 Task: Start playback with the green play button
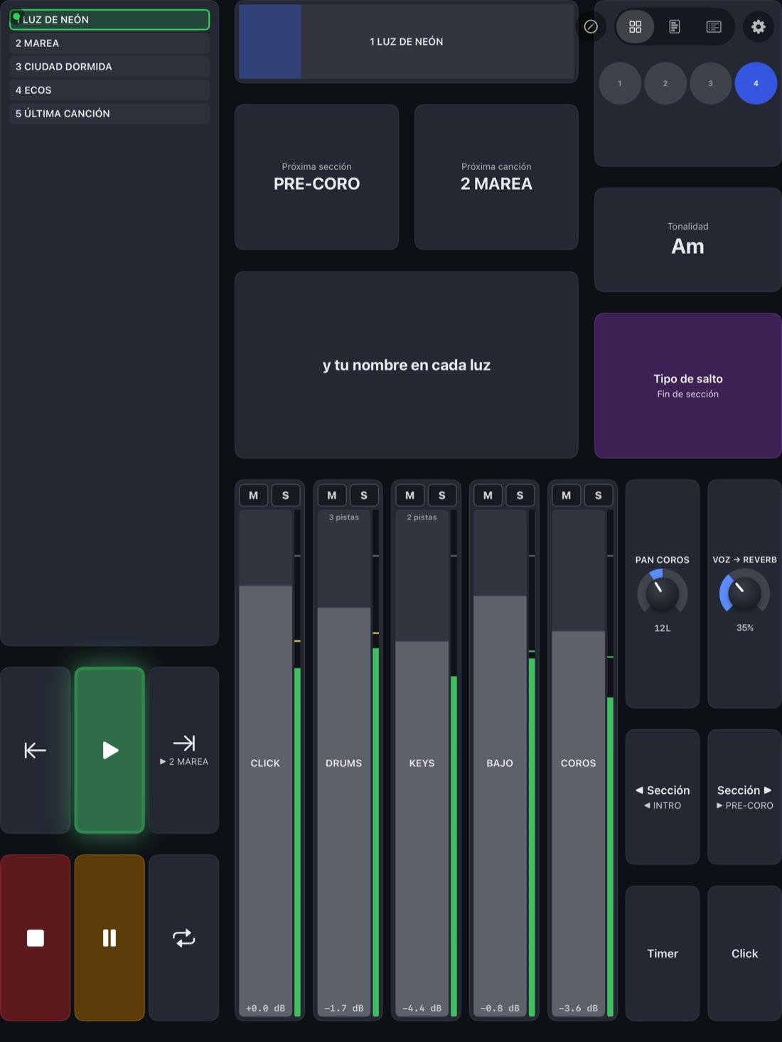(x=109, y=750)
